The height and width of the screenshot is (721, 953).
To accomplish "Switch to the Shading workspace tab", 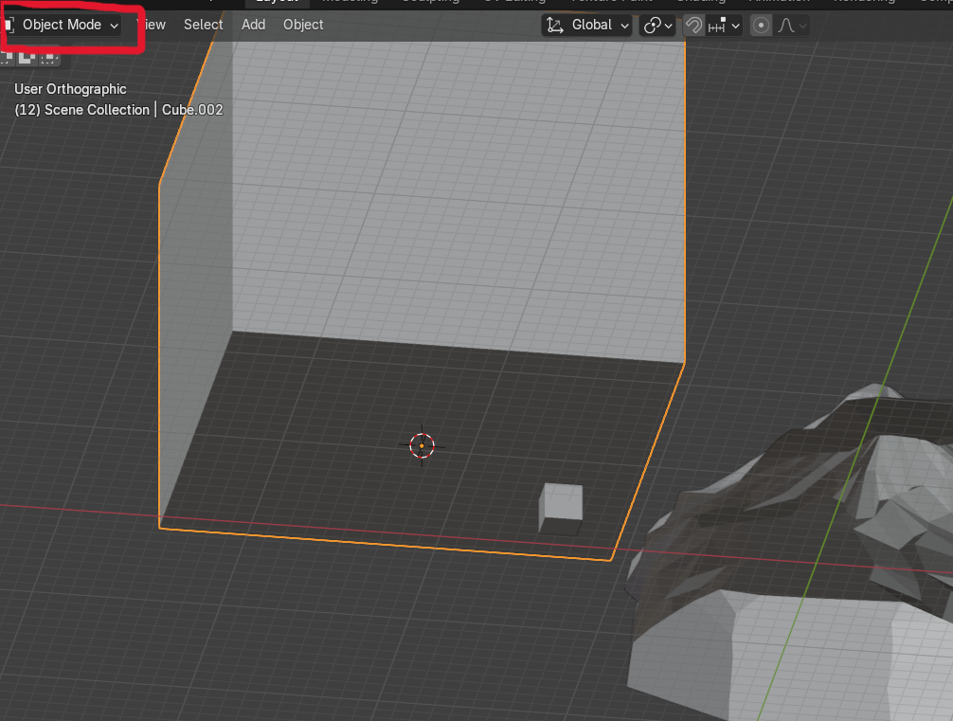I will [x=700, y=3].
